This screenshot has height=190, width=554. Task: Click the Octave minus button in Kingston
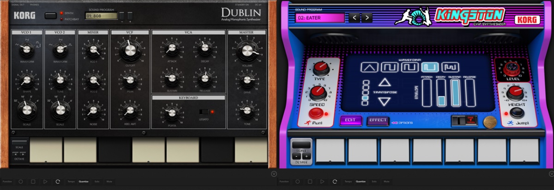pos(297,156)
